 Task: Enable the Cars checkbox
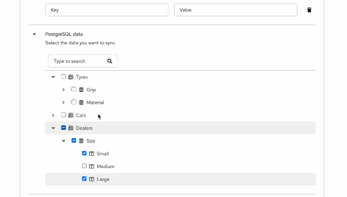click(64, 115)
